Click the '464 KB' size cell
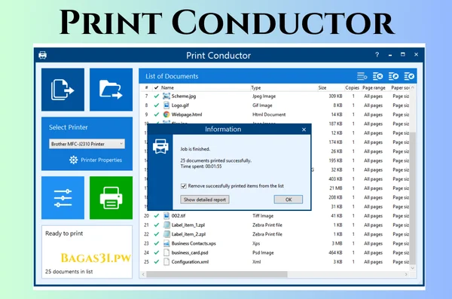 pos(335,252)
